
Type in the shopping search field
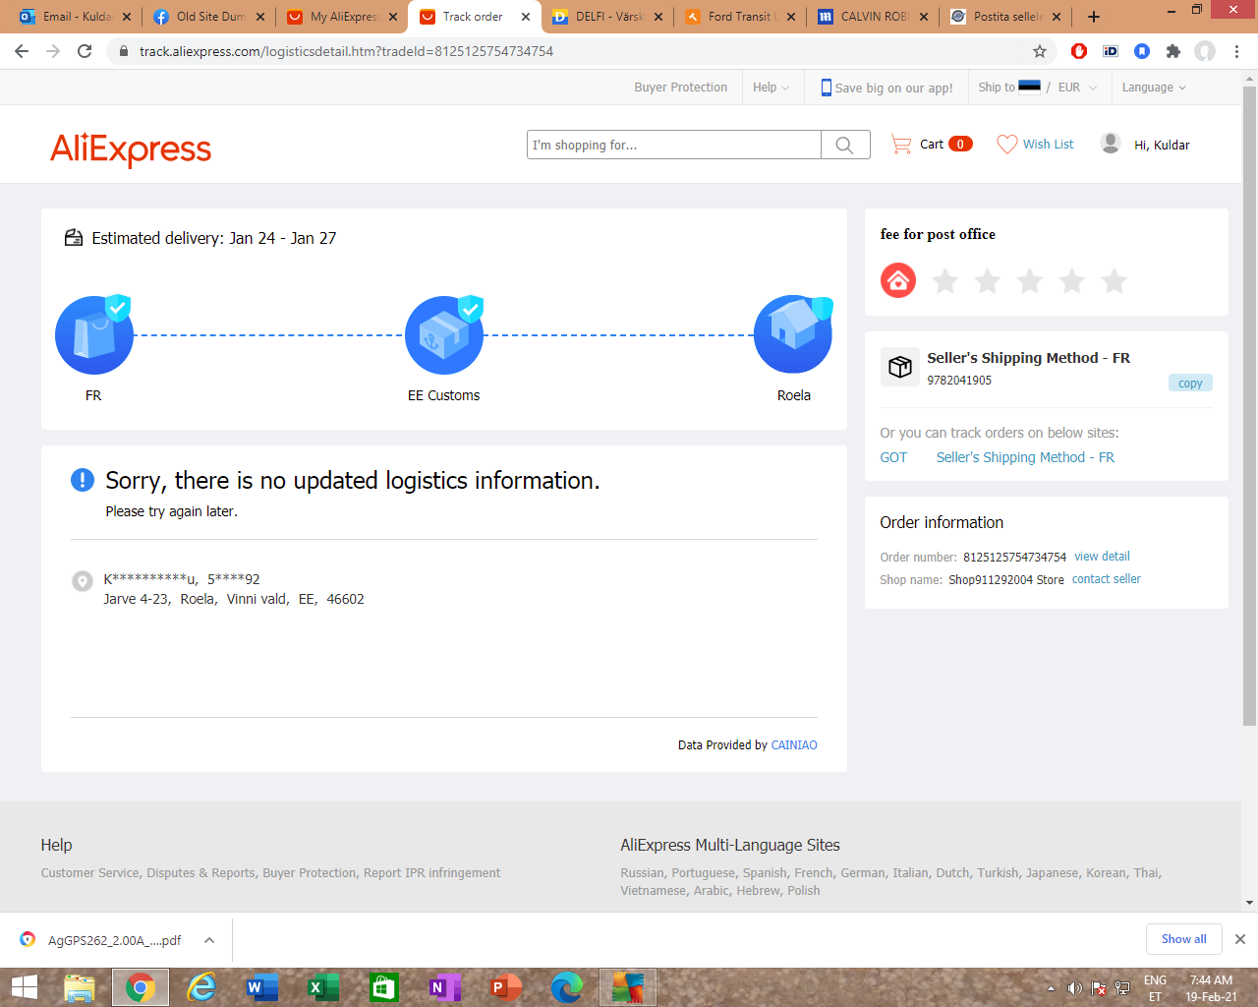click(674, 145)
